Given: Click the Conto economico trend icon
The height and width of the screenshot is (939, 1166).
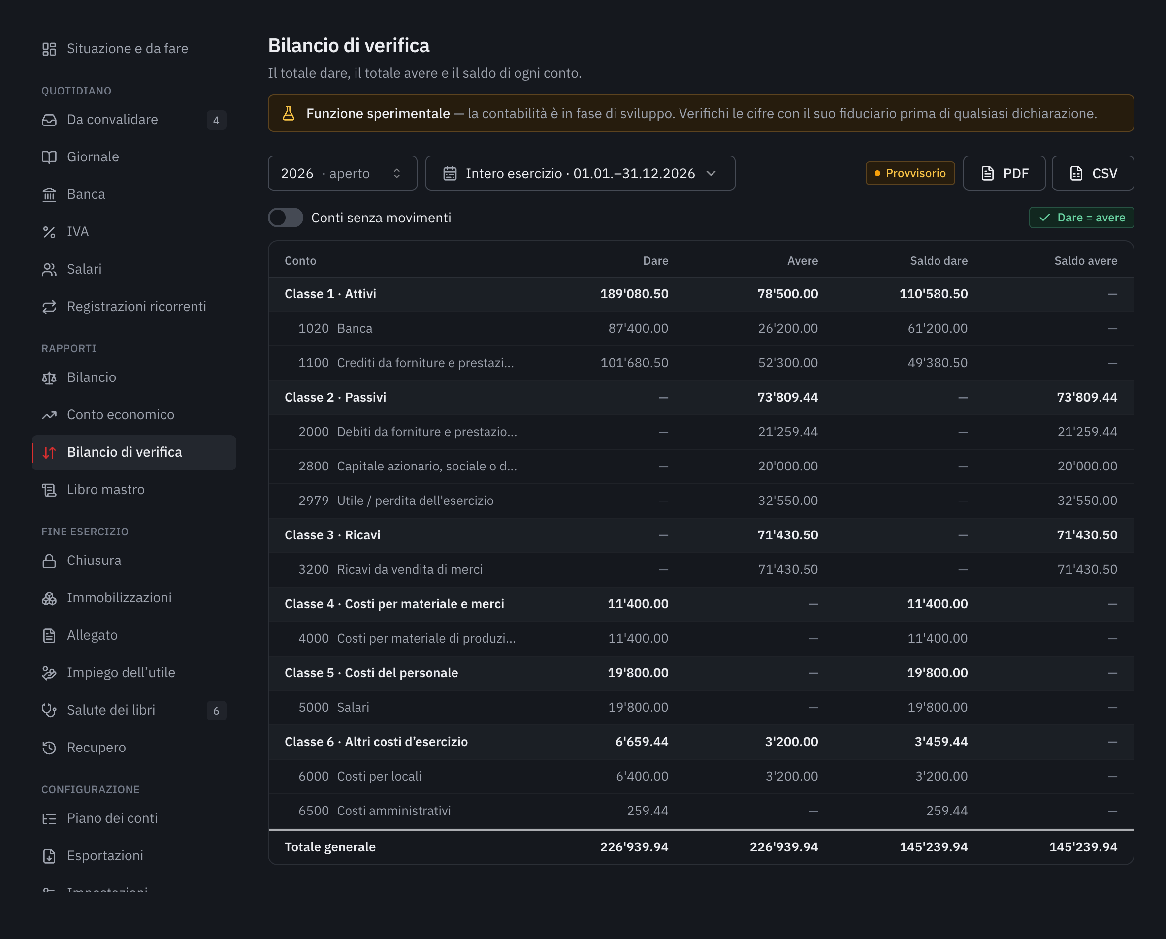Looking at the screenshot, I should coord(49,415).
